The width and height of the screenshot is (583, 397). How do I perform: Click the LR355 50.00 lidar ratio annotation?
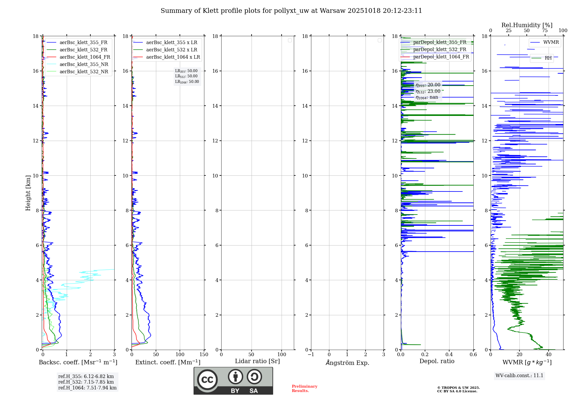pos(186,71)
